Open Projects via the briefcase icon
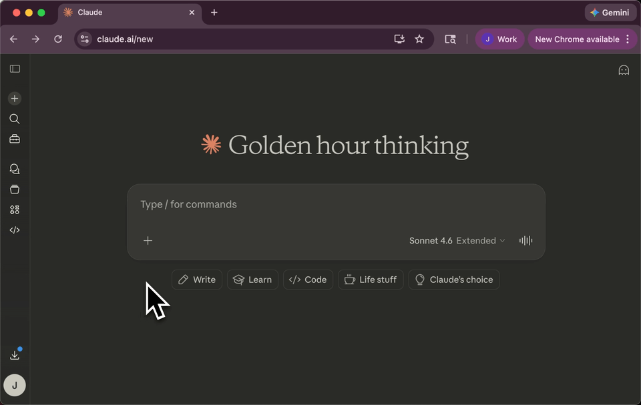This screenshot has height=405, width=641. 15,139
